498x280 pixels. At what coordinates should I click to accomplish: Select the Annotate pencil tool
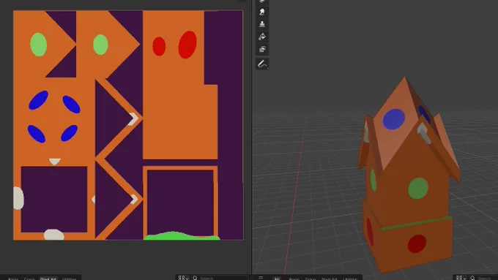[x=262, y=64]
